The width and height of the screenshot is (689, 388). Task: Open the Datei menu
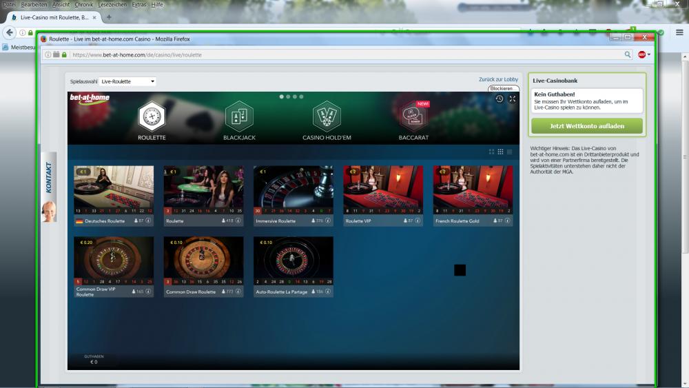click(x=9, y=4)
